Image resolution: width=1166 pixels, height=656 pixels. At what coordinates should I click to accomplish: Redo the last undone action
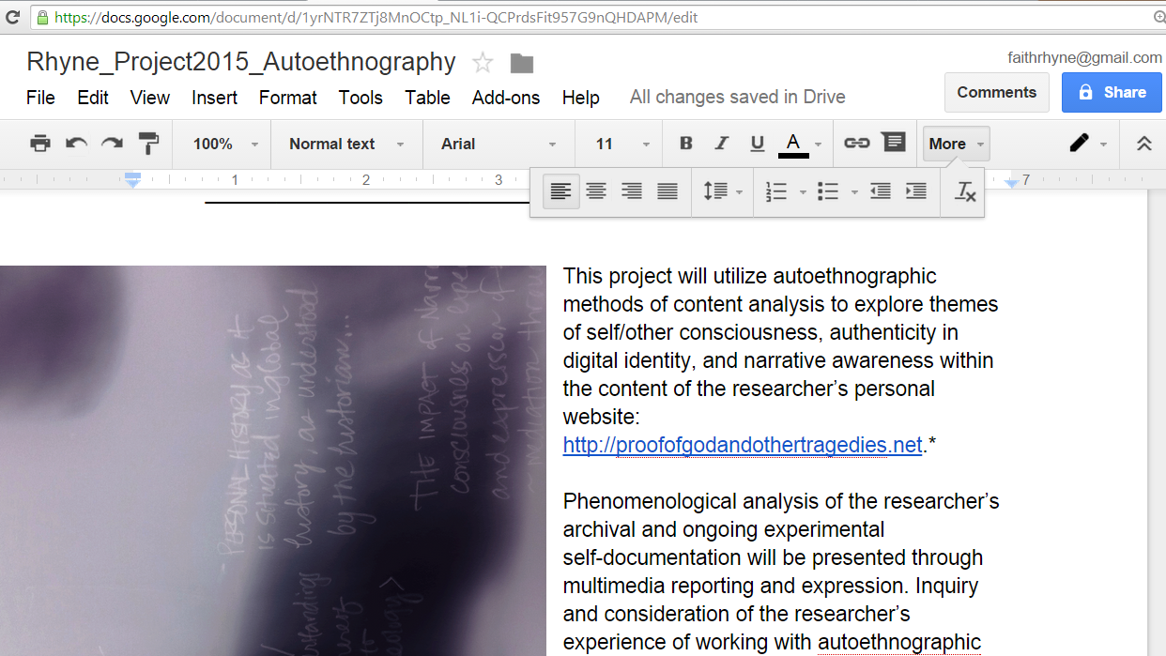tap(112, 144)
